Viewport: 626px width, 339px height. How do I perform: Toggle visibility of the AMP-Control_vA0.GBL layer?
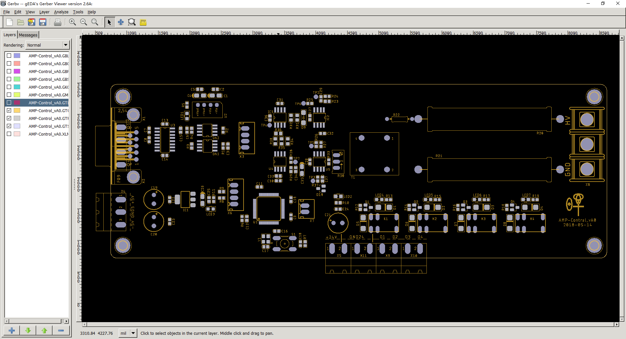pyautogui.click(x=9, y=56)
